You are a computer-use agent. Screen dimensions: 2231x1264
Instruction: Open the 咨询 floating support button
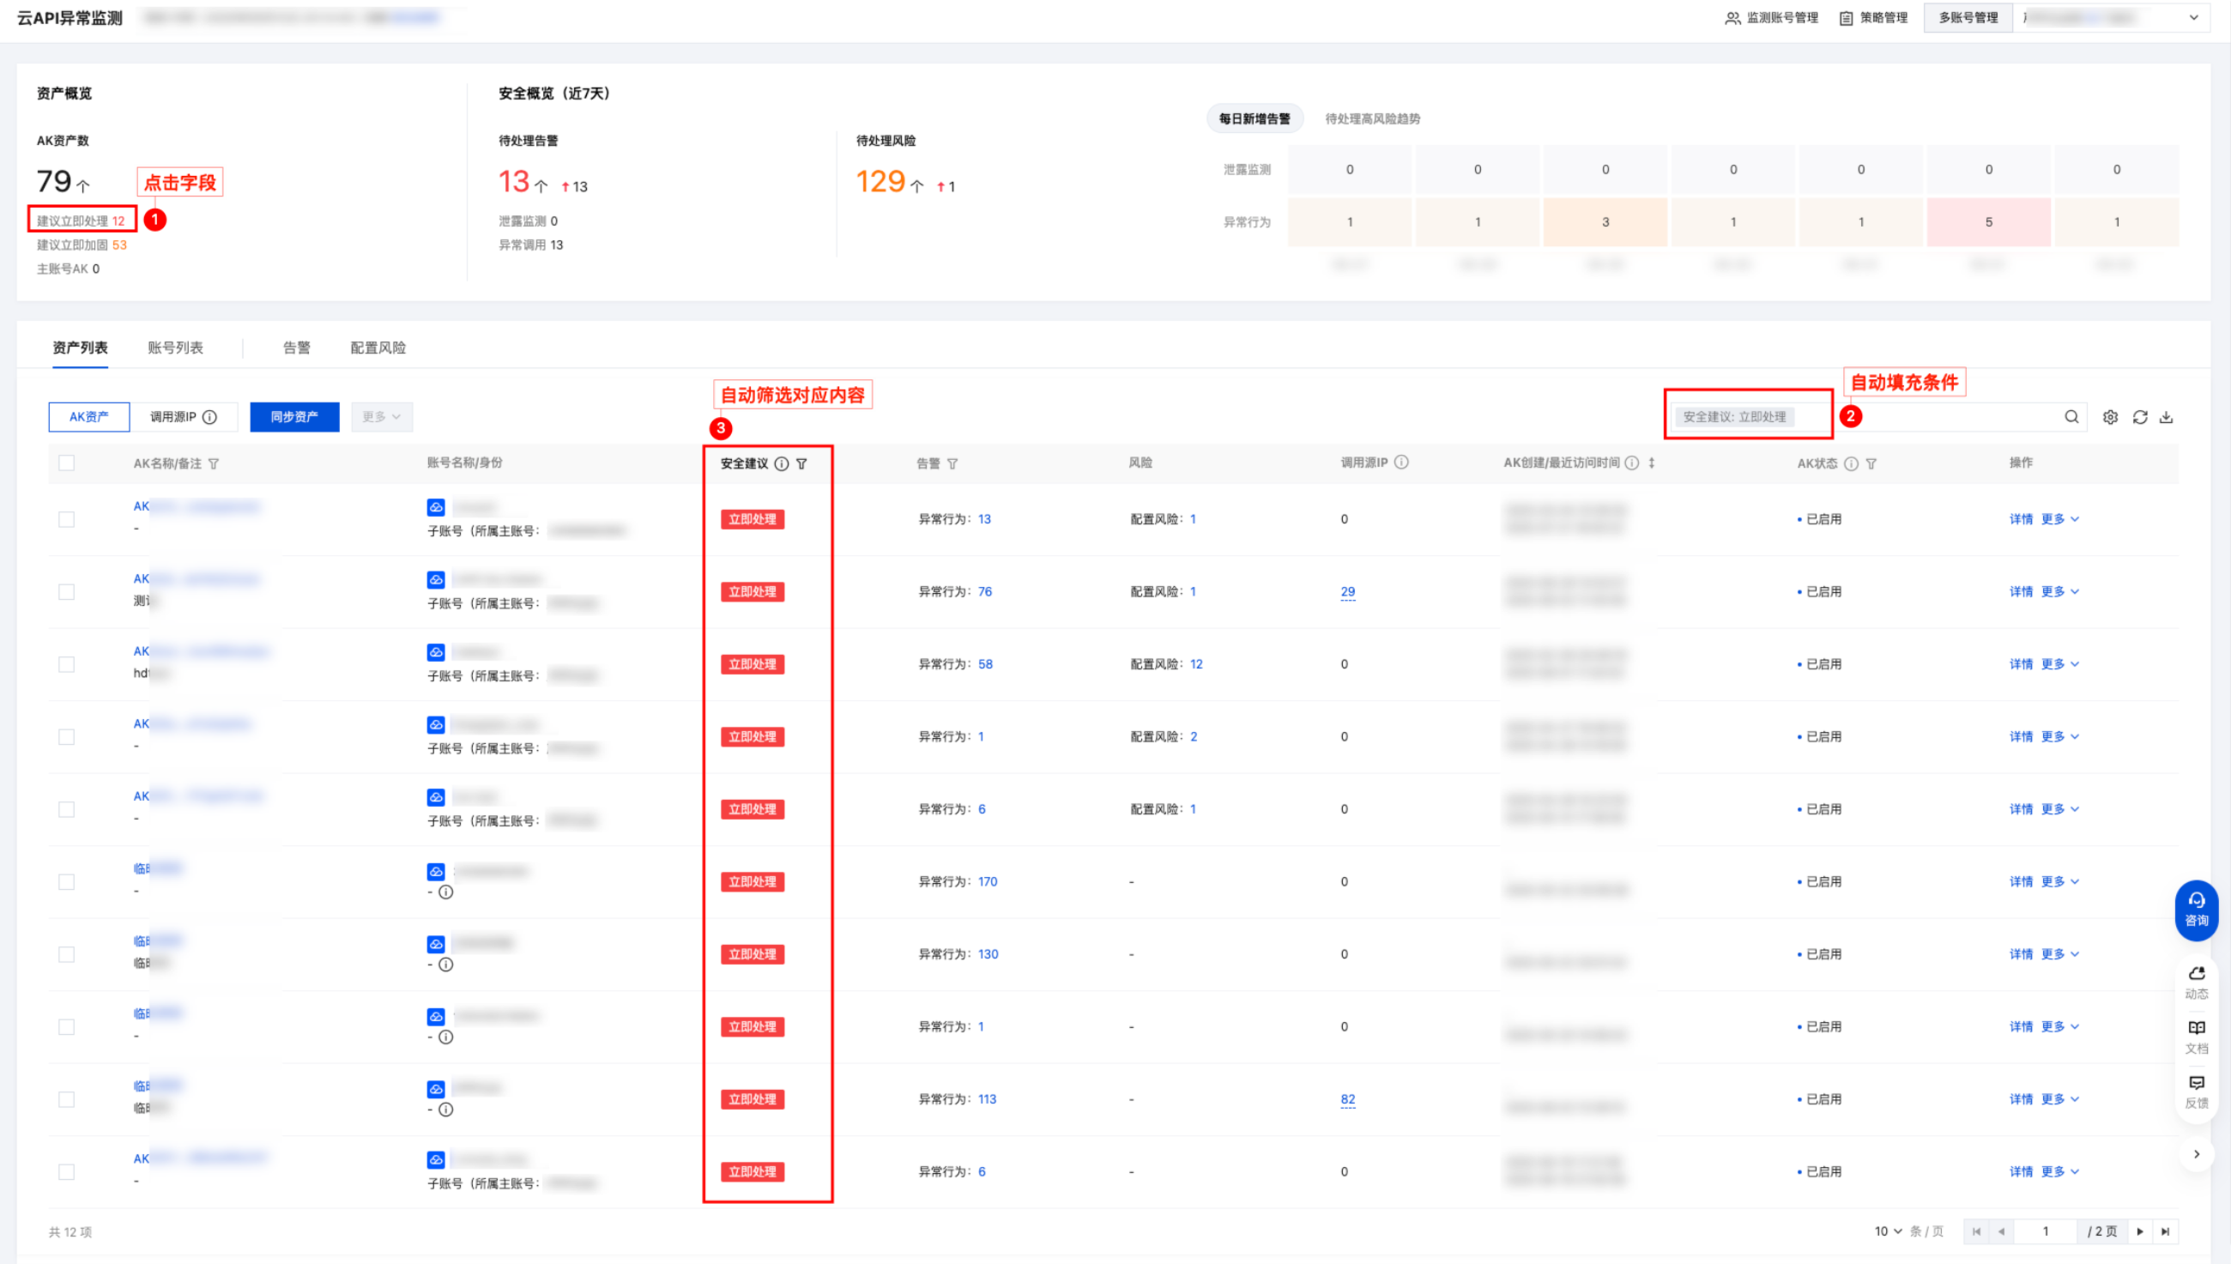[x=2196, y=909]
